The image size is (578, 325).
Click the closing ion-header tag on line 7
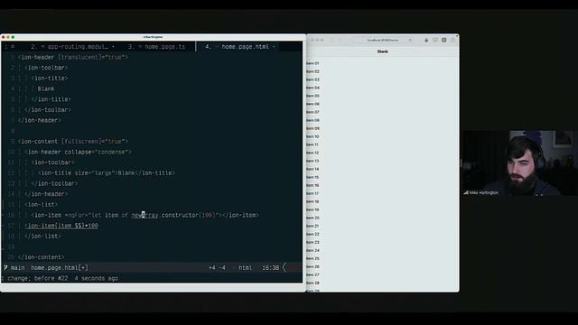pyautogui.click(x=40, y=120)
